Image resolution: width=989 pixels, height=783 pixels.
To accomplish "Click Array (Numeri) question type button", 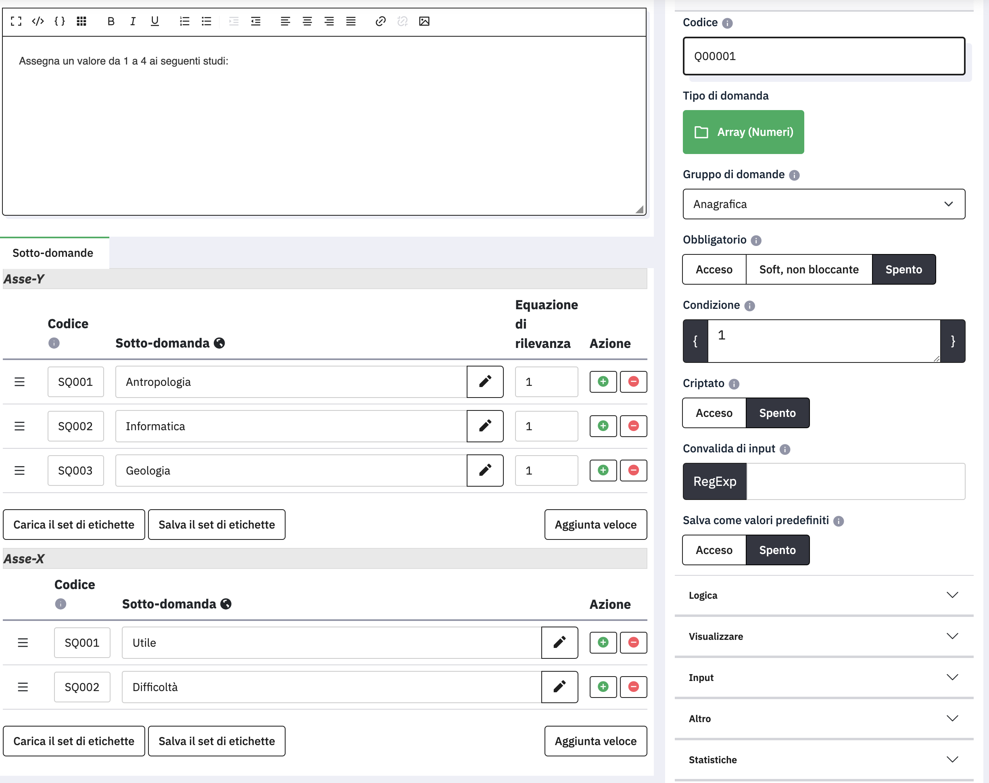I will coord(743,132).
